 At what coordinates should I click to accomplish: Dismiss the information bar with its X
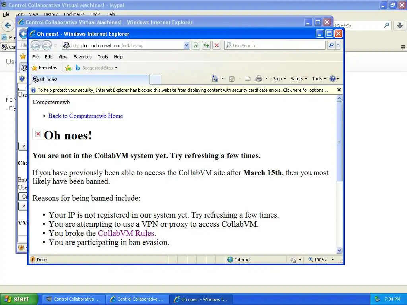(339, 90)
